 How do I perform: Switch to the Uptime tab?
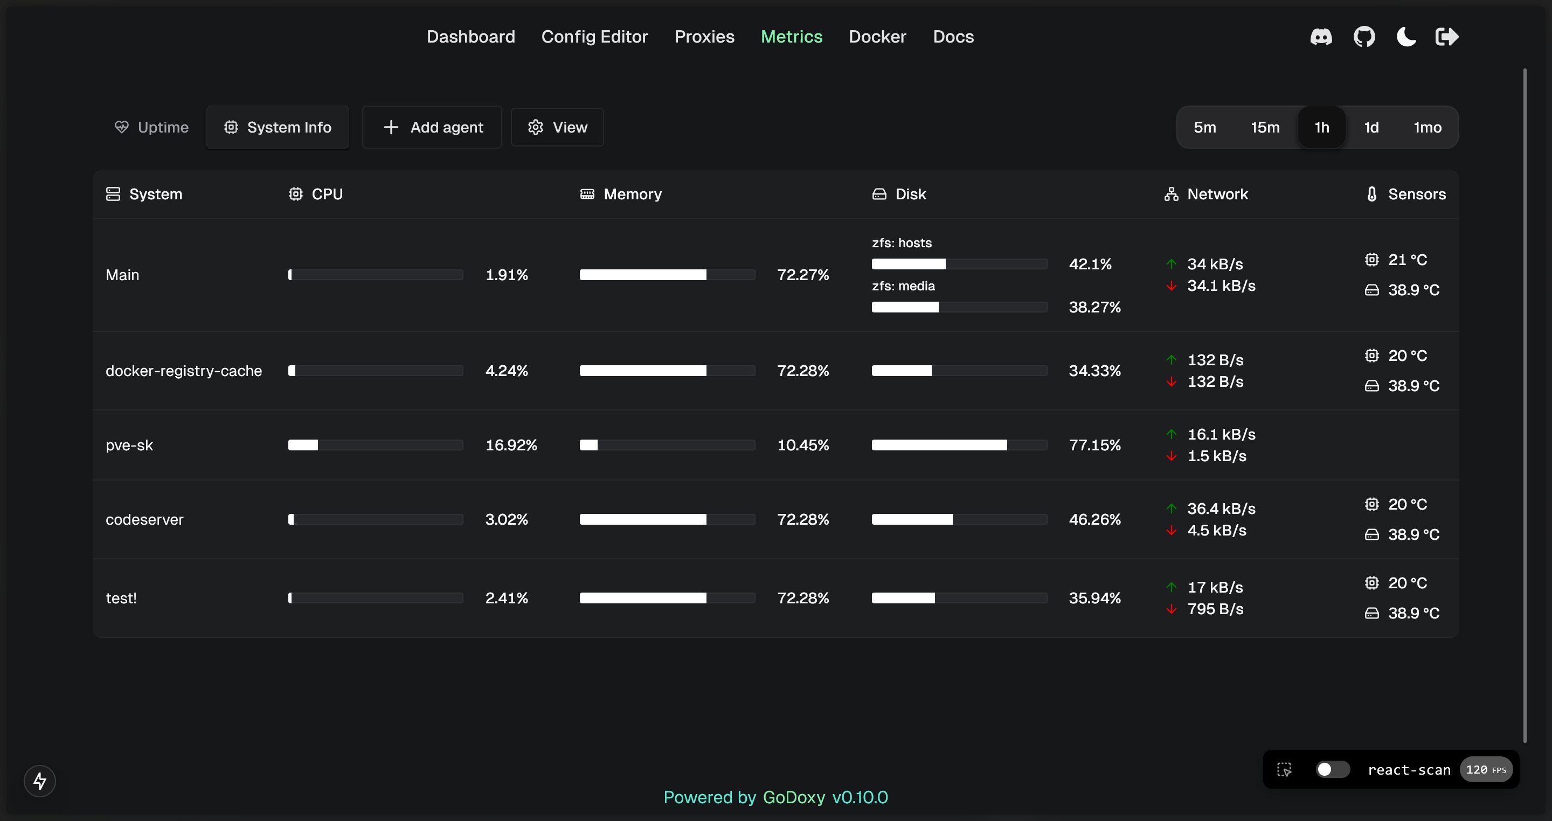(x=152, y=127)
